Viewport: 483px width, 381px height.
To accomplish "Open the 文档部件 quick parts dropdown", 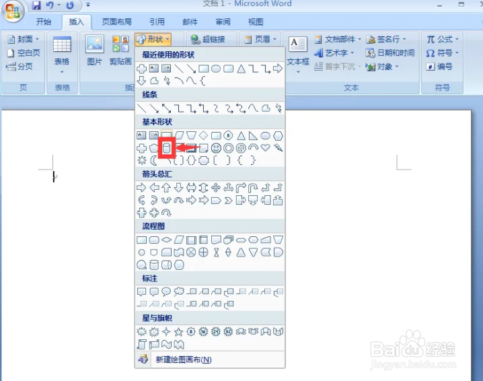I will point(338,39).
